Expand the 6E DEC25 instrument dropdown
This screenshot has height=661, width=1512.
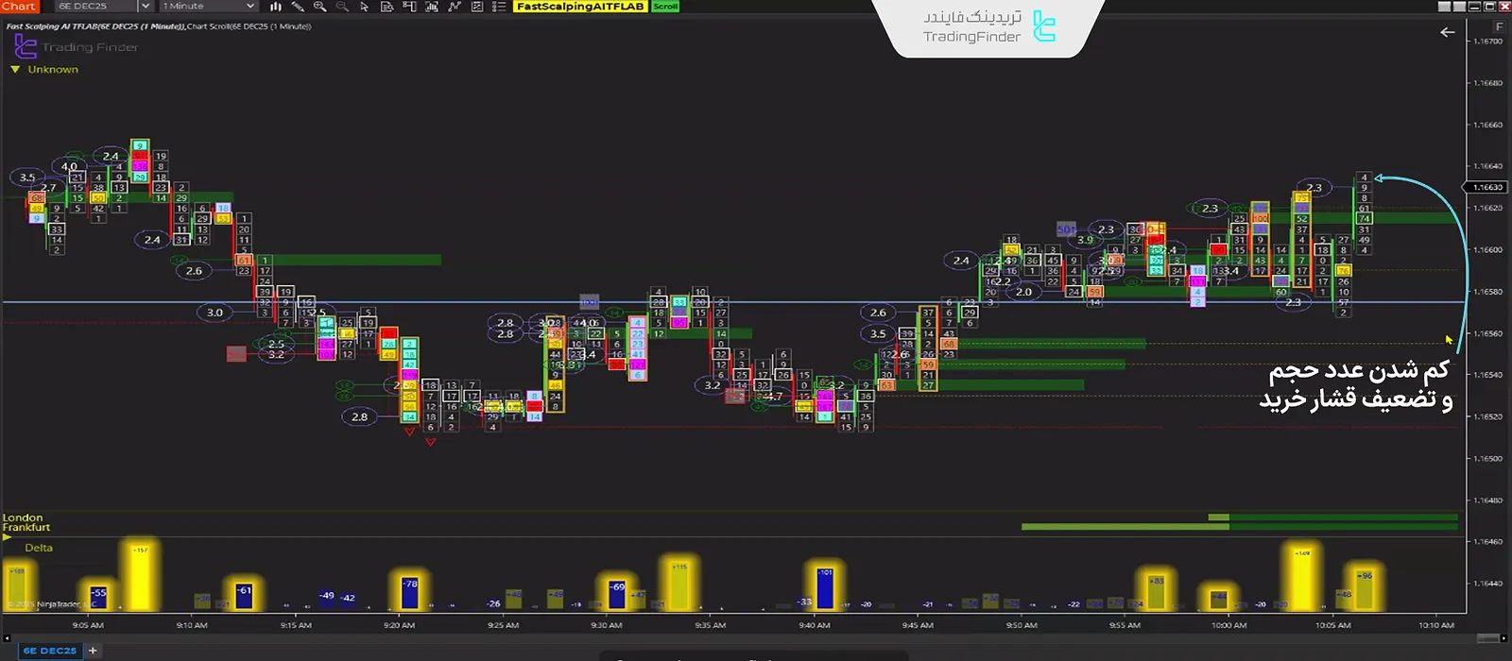pyautogui.click(x=145, y=7)
